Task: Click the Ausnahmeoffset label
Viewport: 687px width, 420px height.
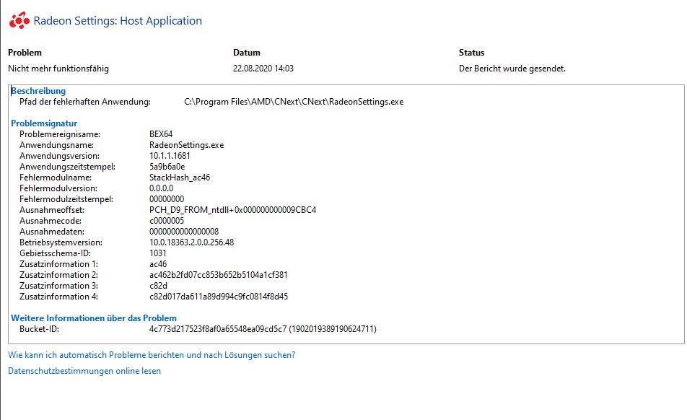Action: click(x=52, y=210)
